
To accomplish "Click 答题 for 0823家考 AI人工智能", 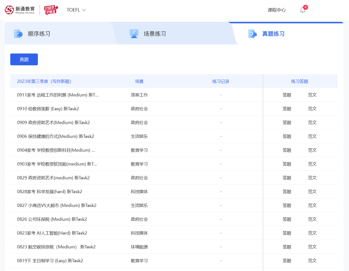I will pyautogui.click(x=287, y=233).
